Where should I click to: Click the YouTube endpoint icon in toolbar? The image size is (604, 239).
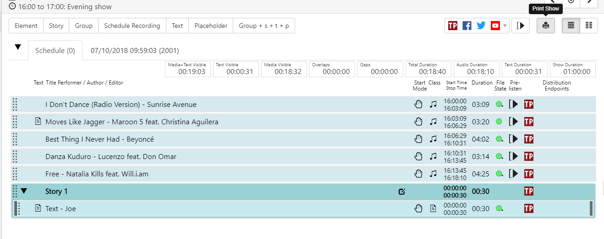tap(495, 26)
